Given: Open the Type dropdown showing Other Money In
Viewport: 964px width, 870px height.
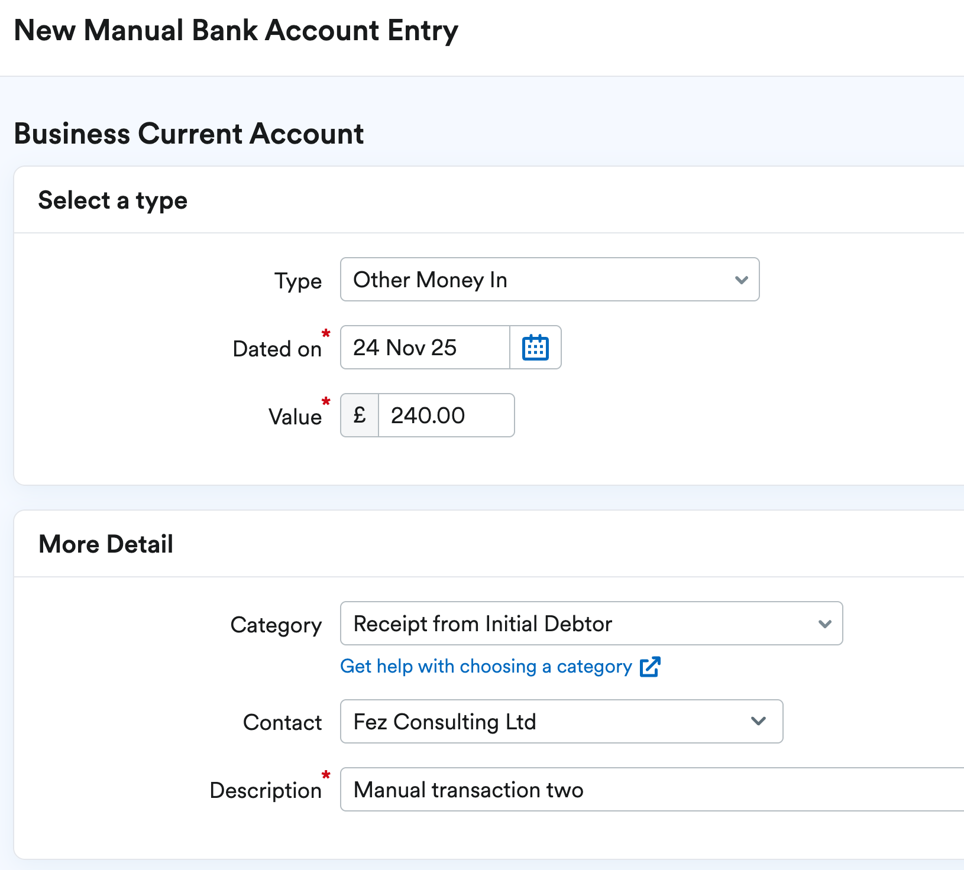Looking at the screenshot, I should tap(550, 280).
